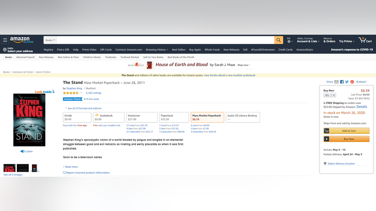This screenshot has width=376, height=211.
Task: Click the delivery location pin icon
Action: tap(4, 50)
